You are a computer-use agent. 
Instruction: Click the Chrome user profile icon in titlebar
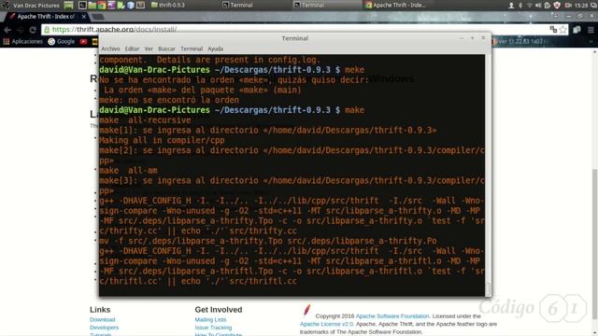(555, 16)
